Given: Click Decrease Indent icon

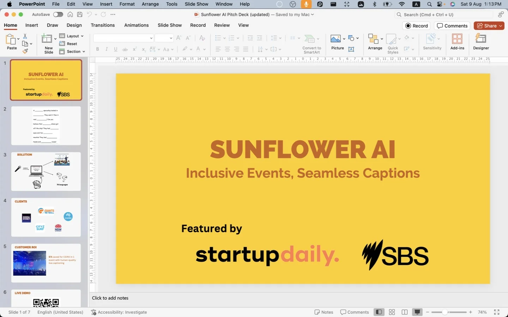Looking at the screenshot, I should pos(250,38).
